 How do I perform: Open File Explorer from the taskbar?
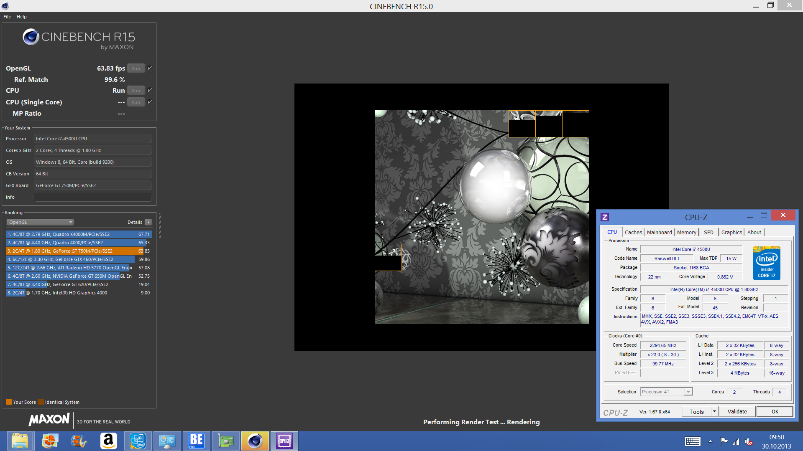pyautogui.click(x=20, y=441)
